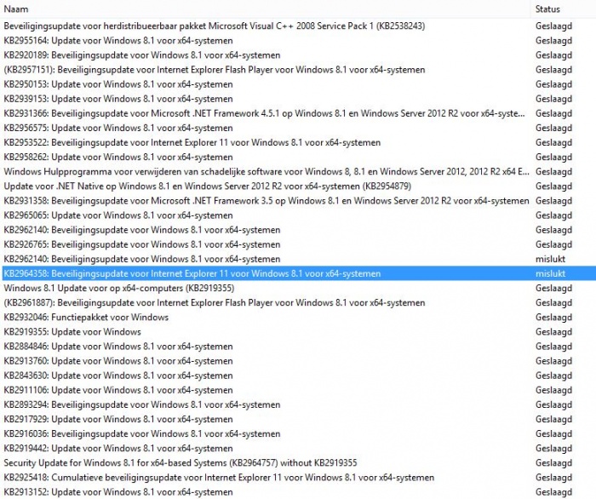Select security update row KB2893294
596x499 pixels.
point(298,404)
